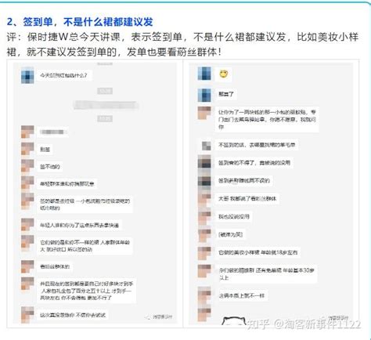Click the dark avatar beside 签到爽的不得了 message
The image size is (371, 340).
click(x=204, y=163)
